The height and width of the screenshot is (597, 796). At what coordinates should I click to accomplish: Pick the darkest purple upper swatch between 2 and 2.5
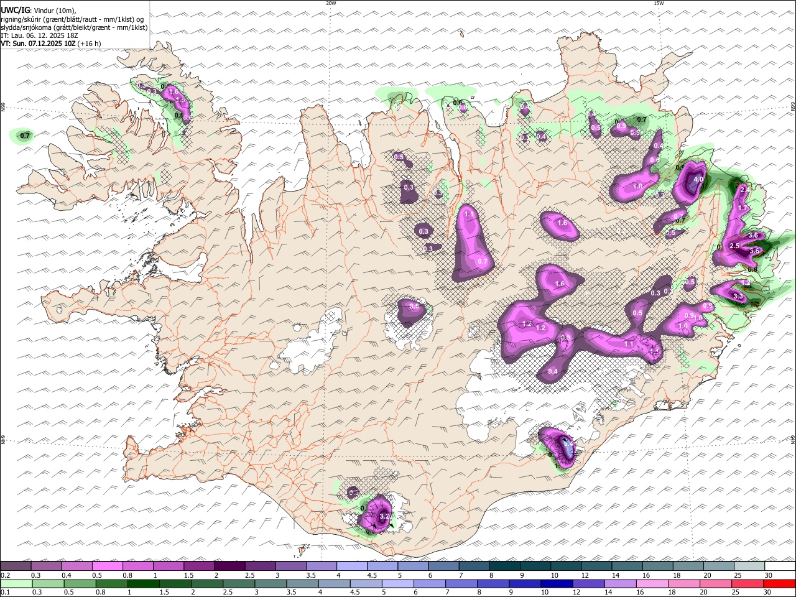pos(229,566)
